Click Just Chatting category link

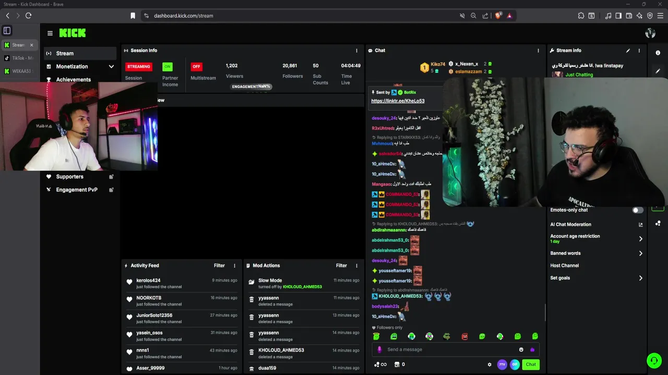[x=579, y=75]
